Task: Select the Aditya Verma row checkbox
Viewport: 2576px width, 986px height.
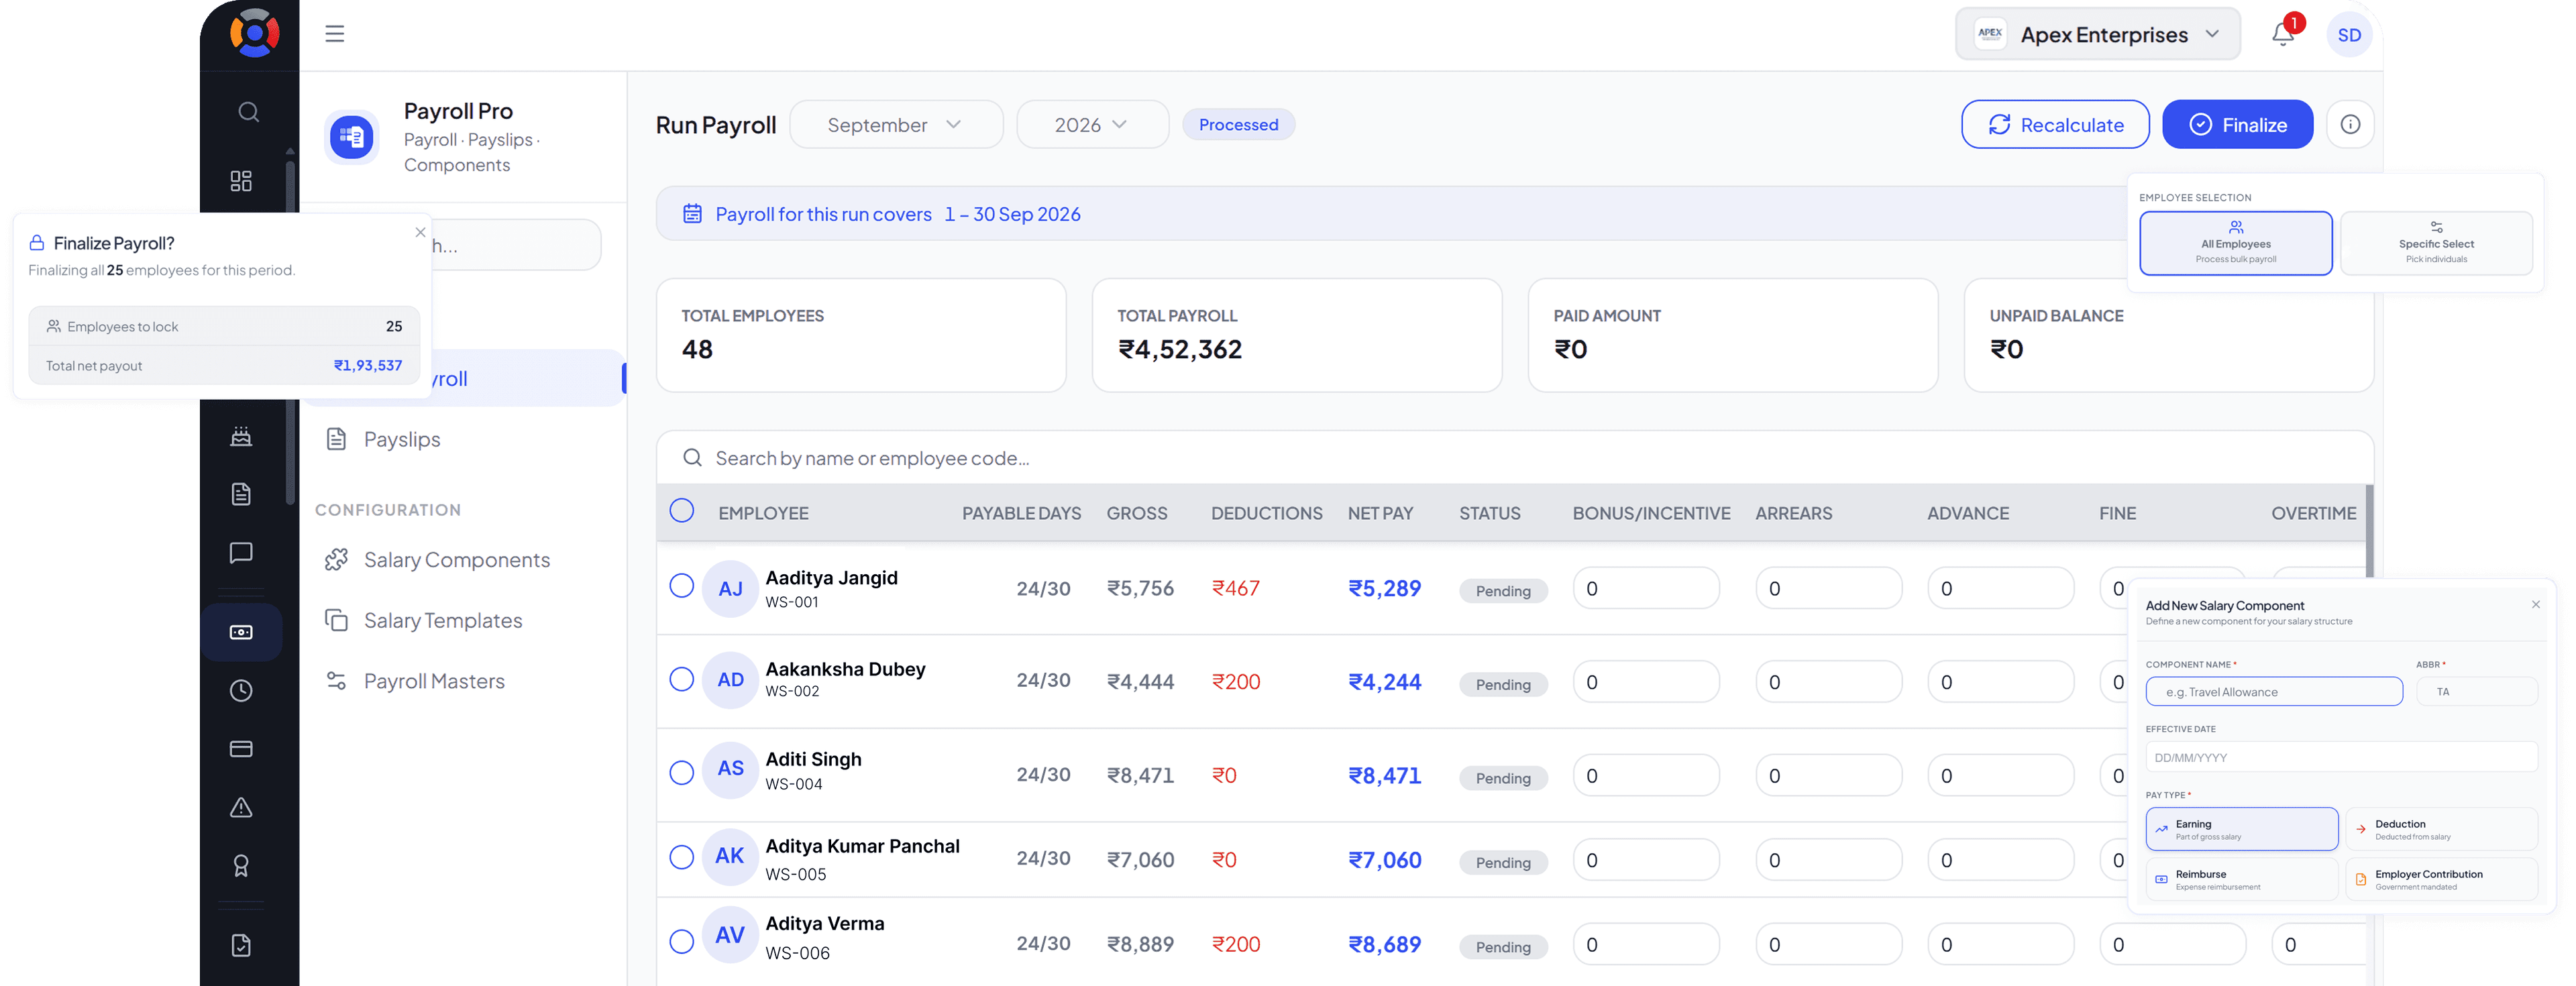Action: 682,942
